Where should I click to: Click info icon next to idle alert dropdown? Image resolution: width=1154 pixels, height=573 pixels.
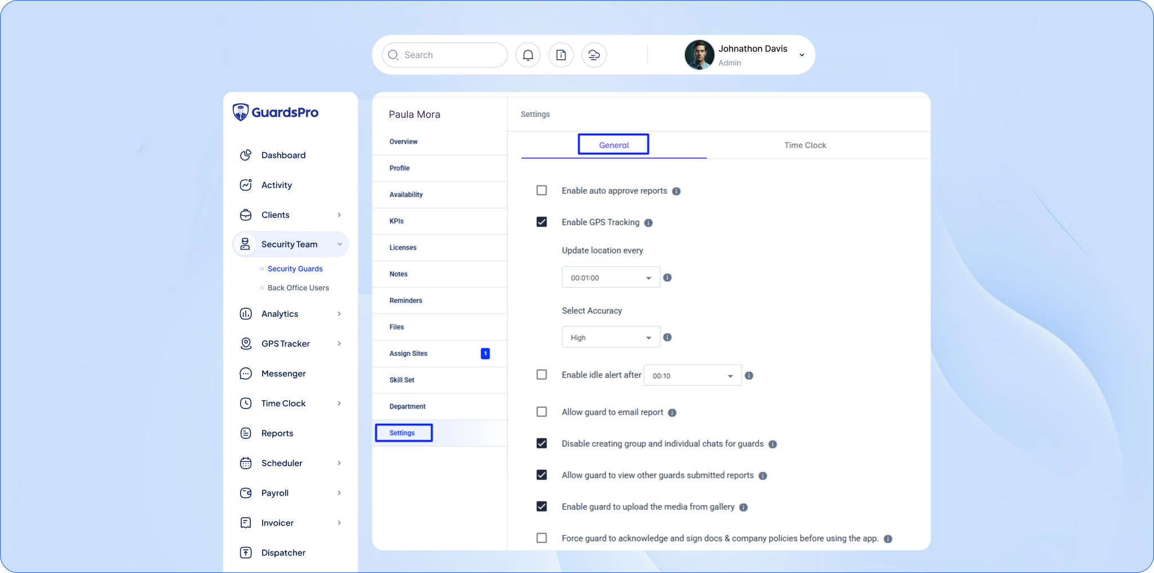(749, 376)
